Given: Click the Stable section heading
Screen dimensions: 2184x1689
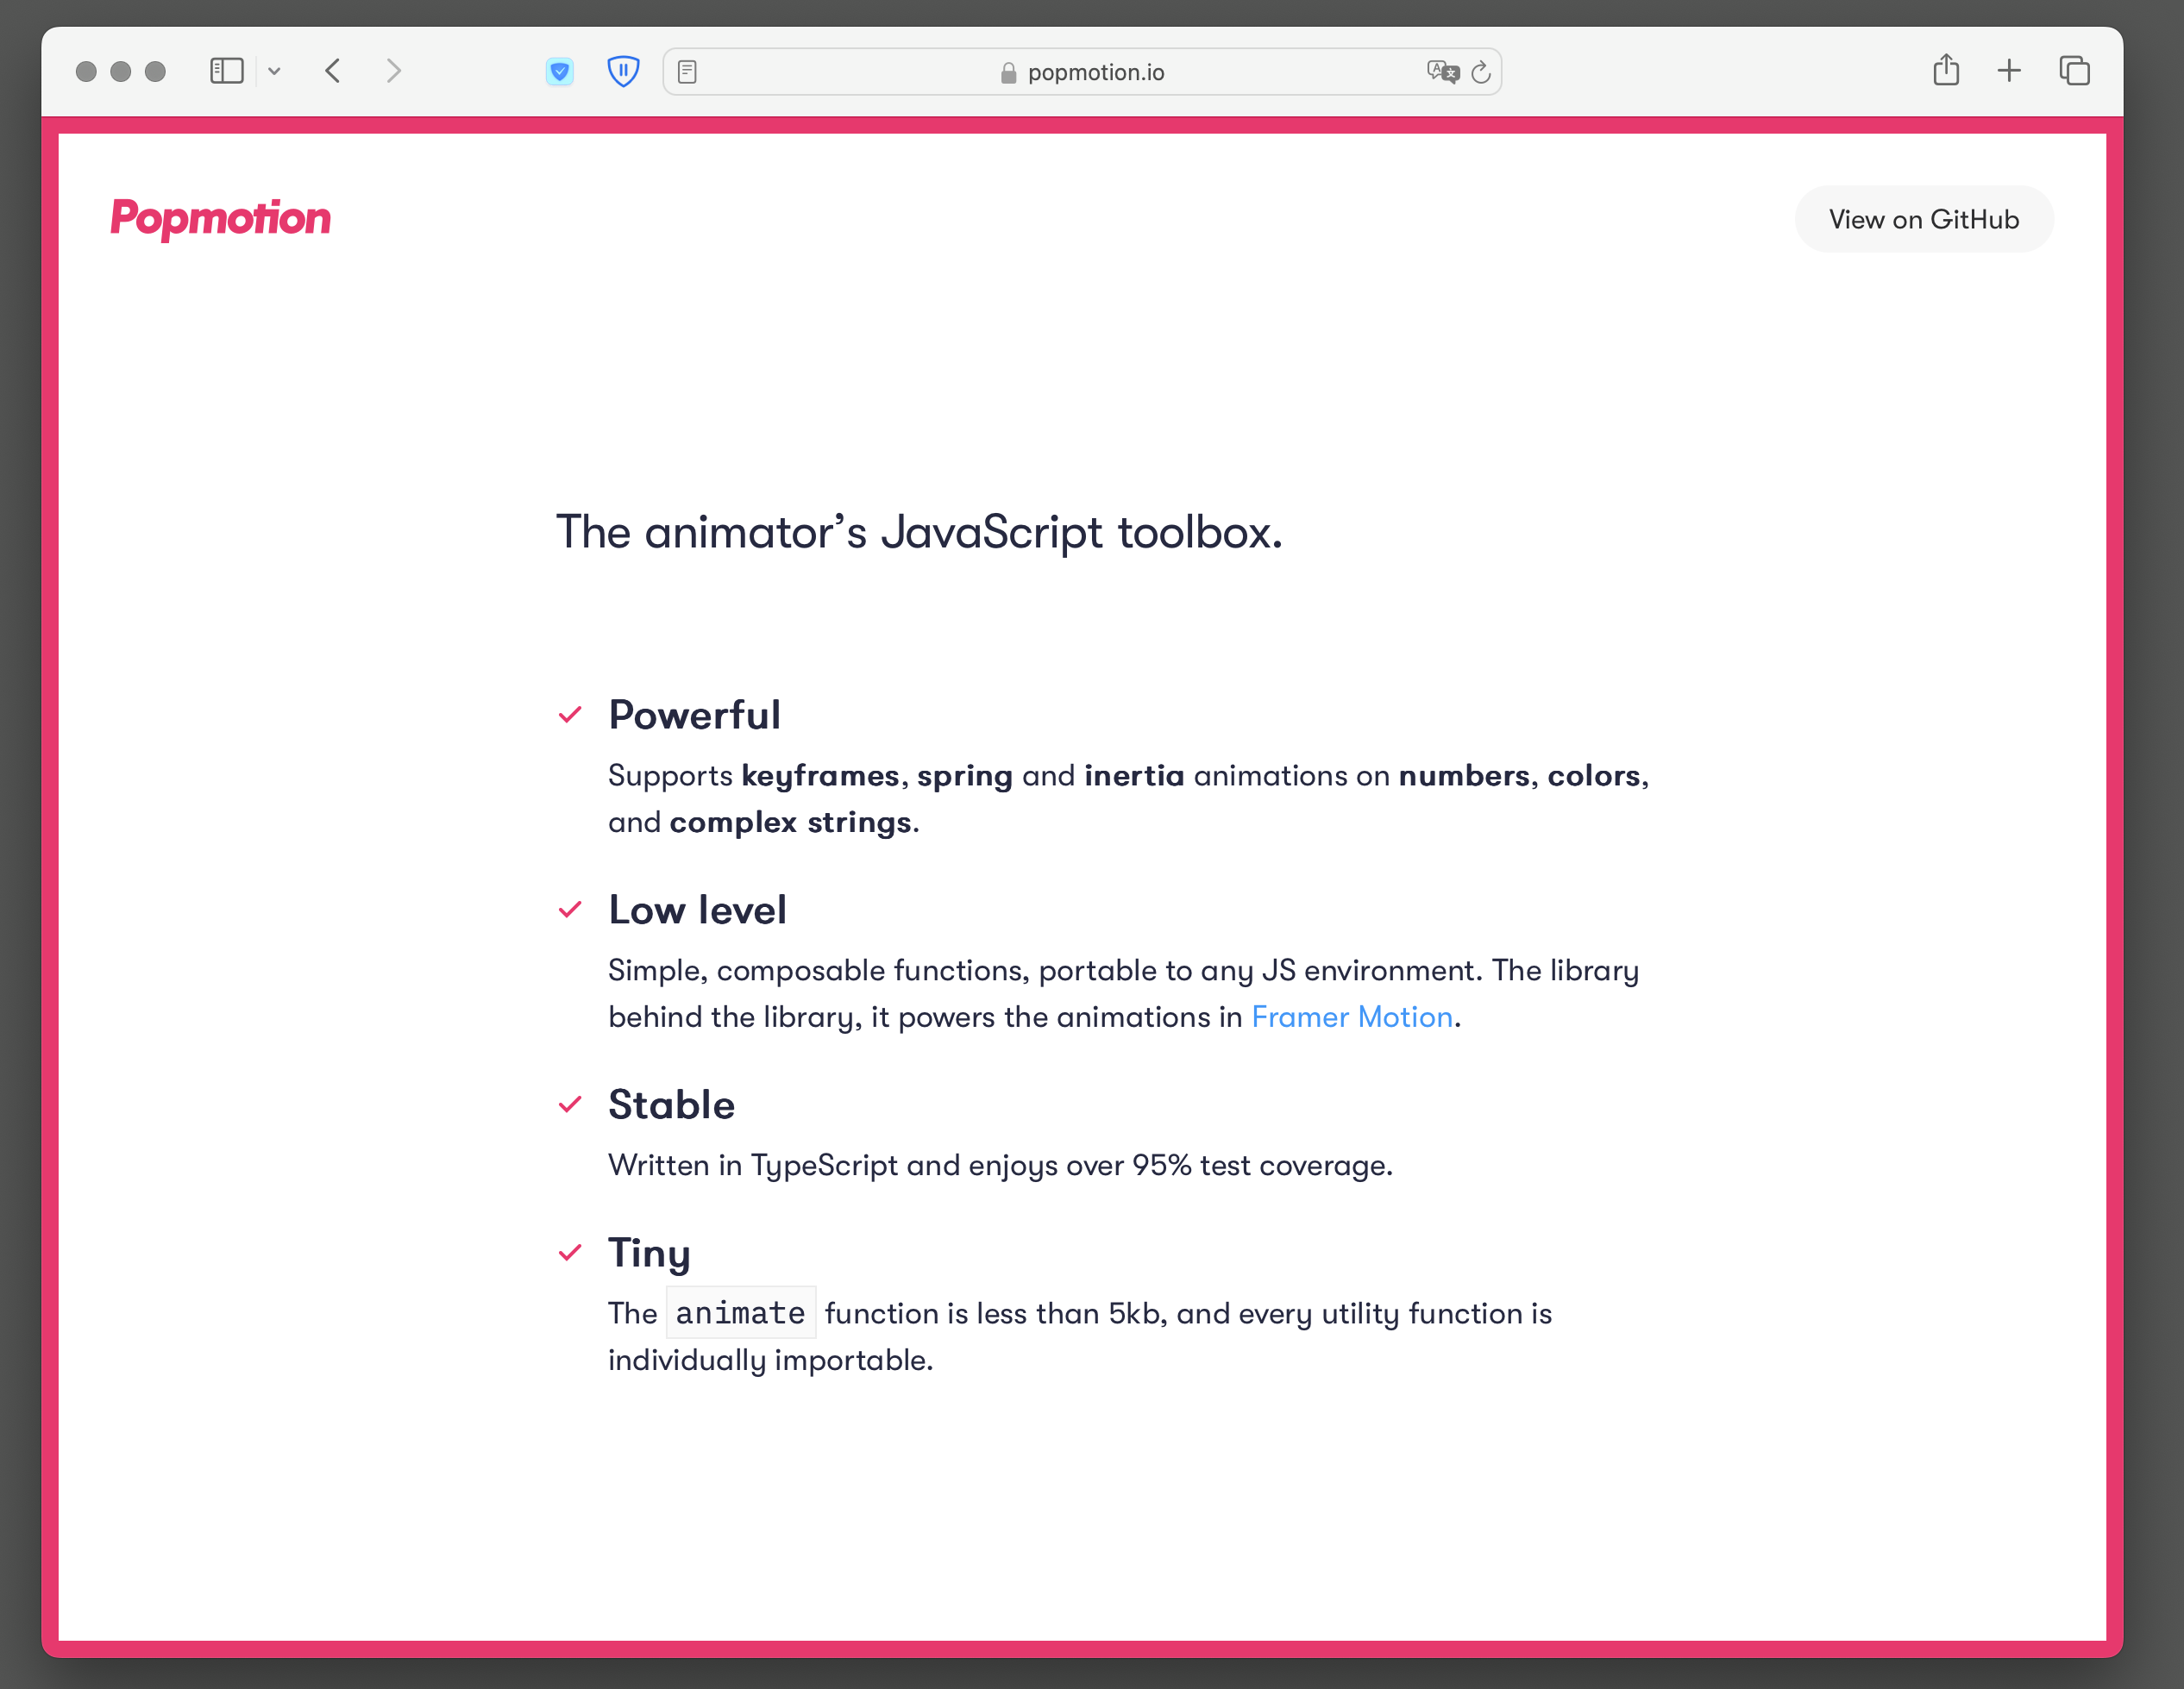Looking at the screenshot, I should click(671, 1104).
